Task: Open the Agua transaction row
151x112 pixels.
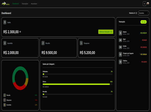Action: point(133,40)
